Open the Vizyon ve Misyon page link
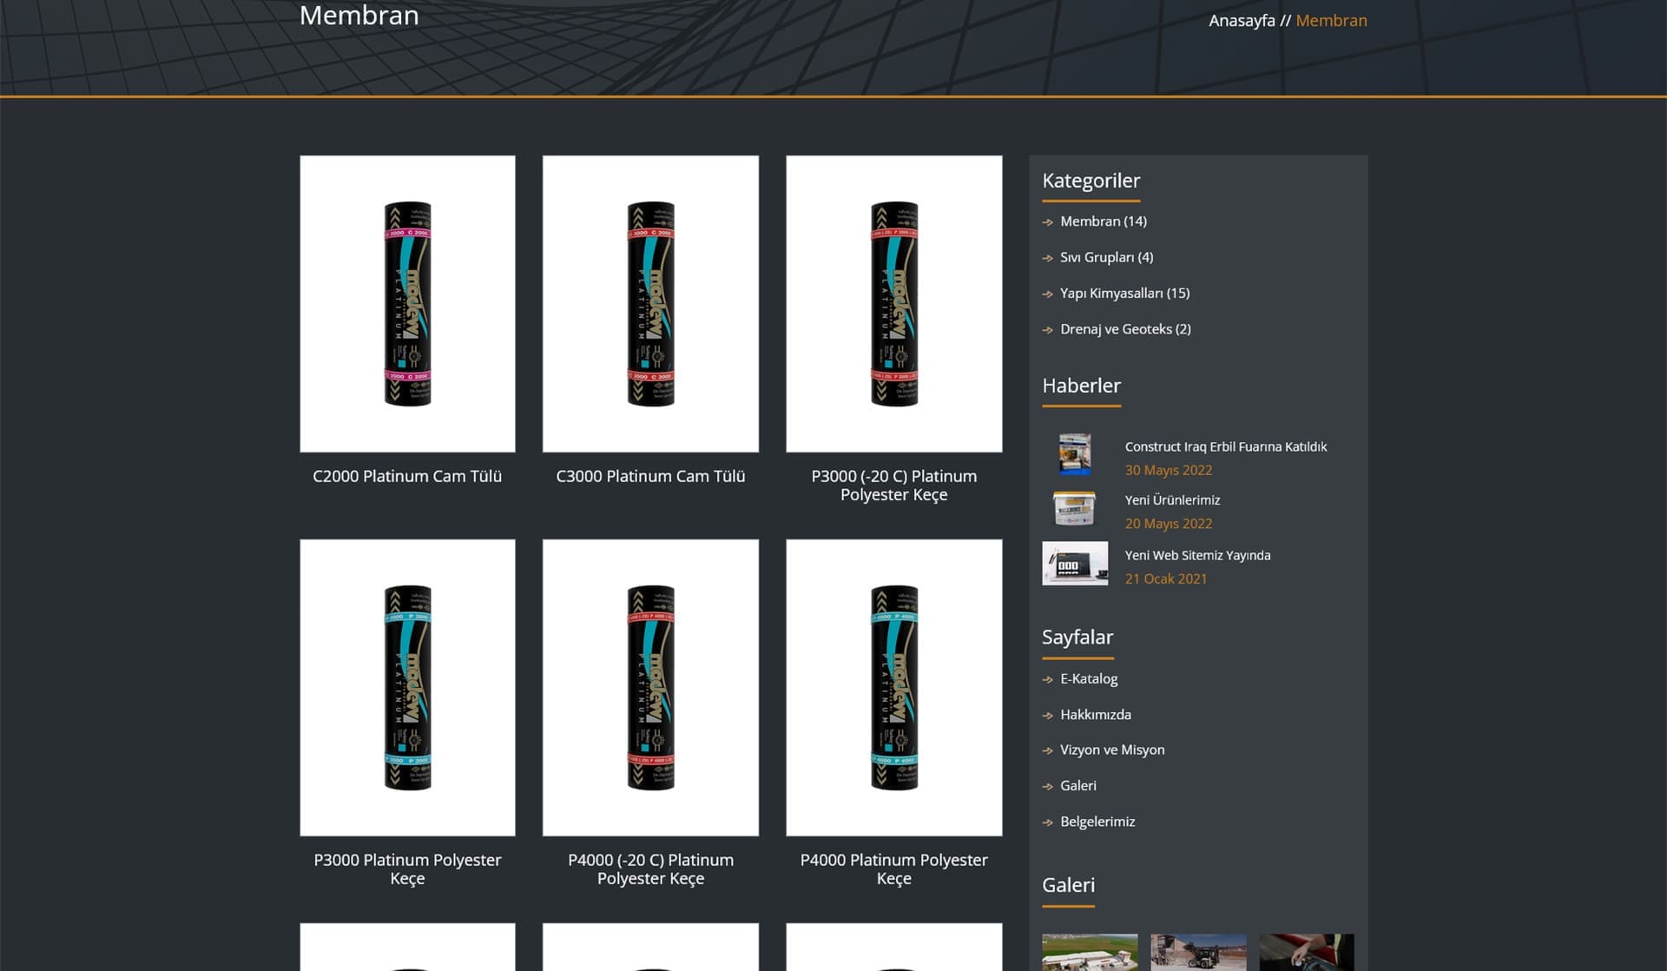 [x=1112, y=750]
